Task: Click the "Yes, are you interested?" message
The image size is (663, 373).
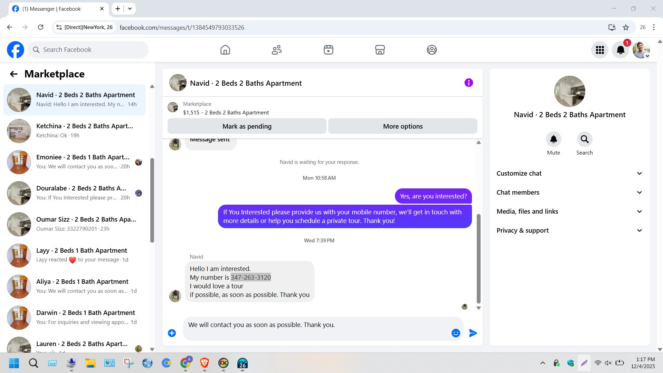Action: click(x=433, y=196)
